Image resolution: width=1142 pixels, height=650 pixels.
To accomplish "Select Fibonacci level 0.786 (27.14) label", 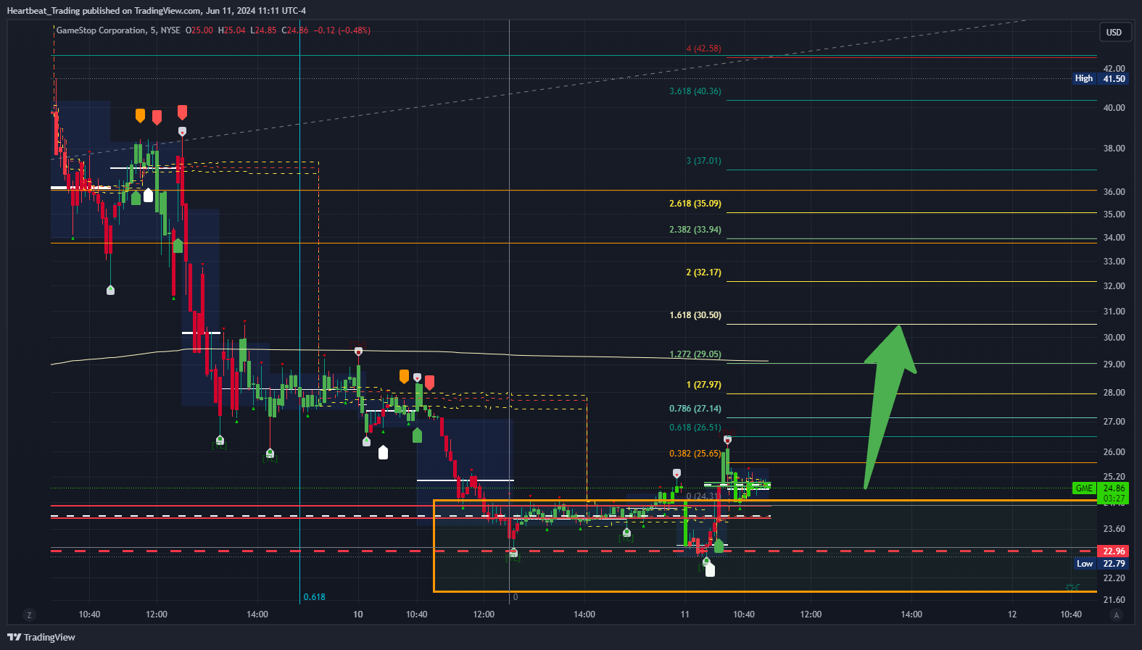I will click(x=695, y=409).
